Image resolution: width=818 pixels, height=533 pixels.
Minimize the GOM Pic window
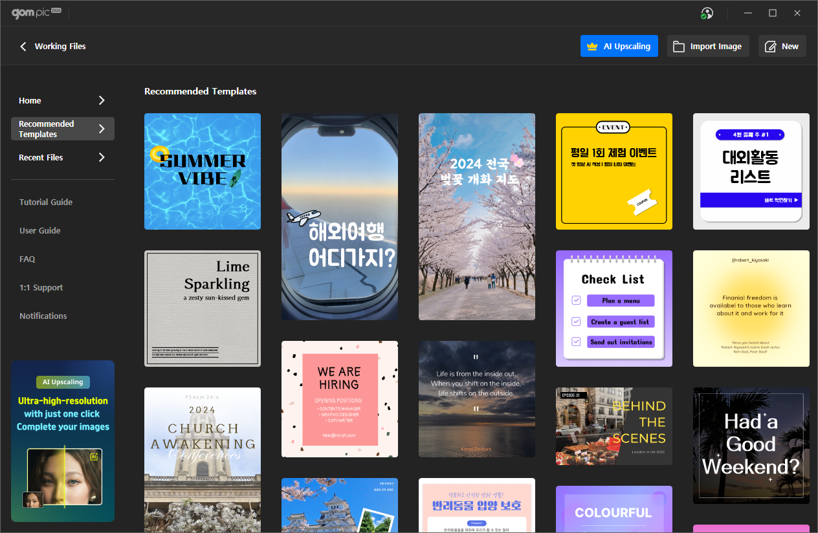(748, 13)
